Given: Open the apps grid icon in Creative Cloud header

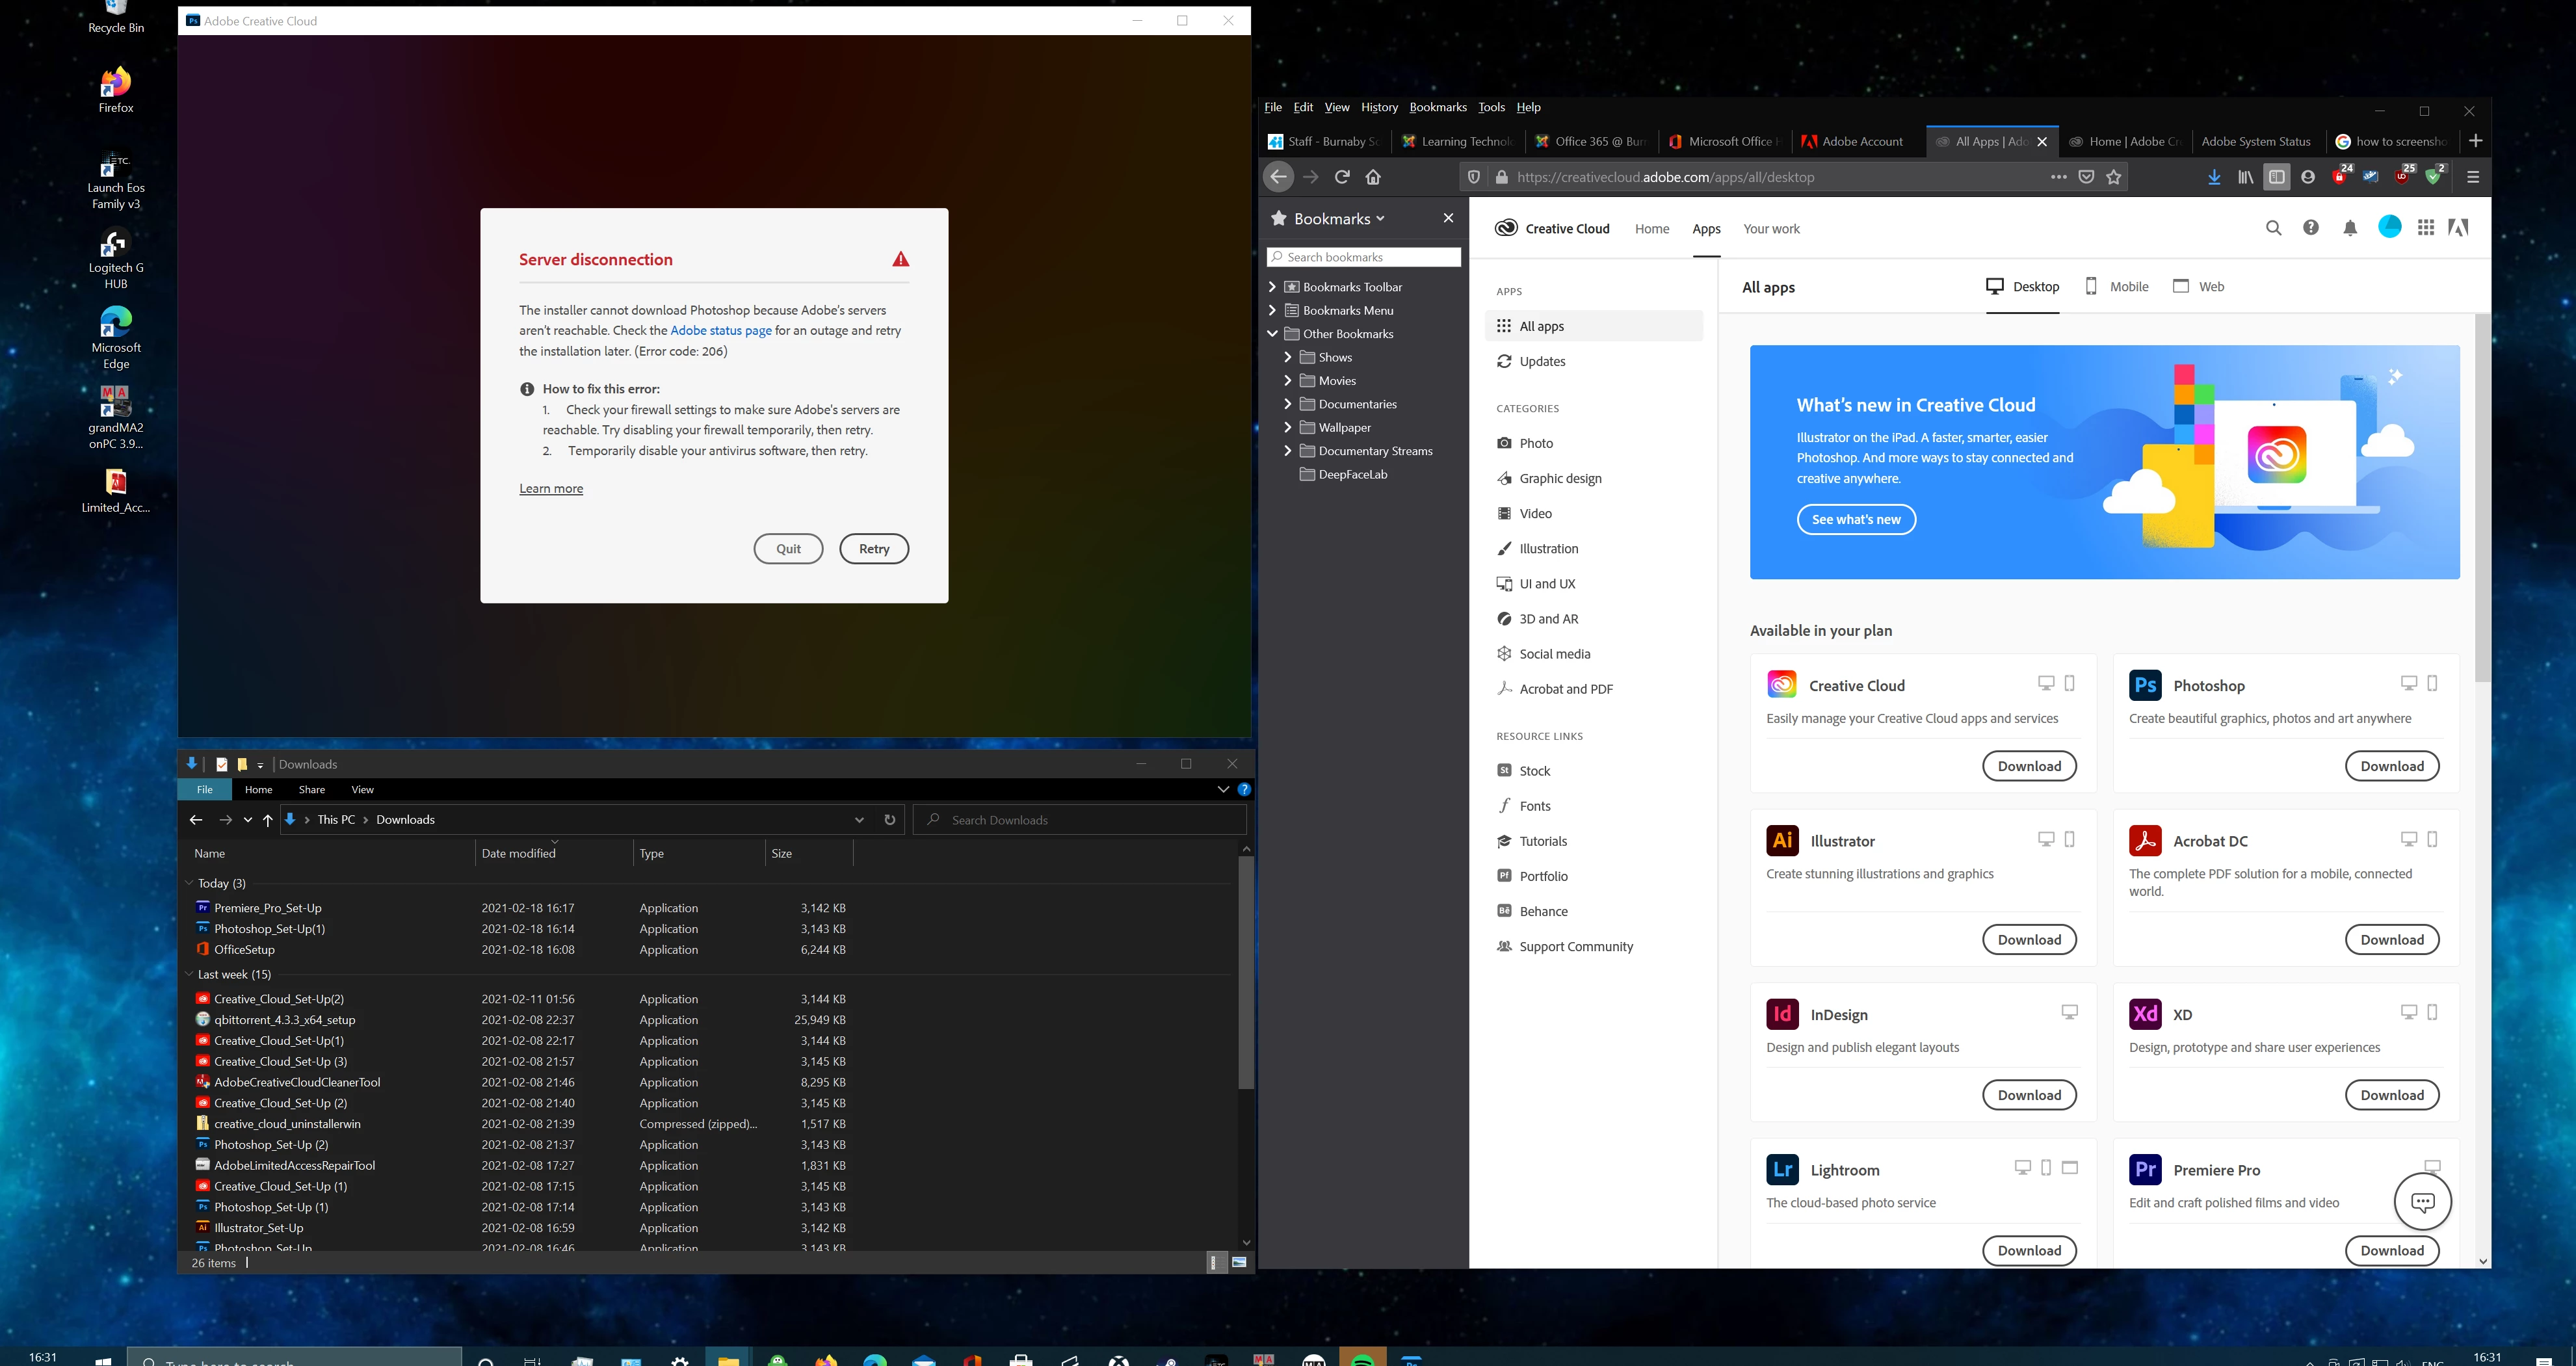Looking at the screenshot, I should coord(2425,228).
